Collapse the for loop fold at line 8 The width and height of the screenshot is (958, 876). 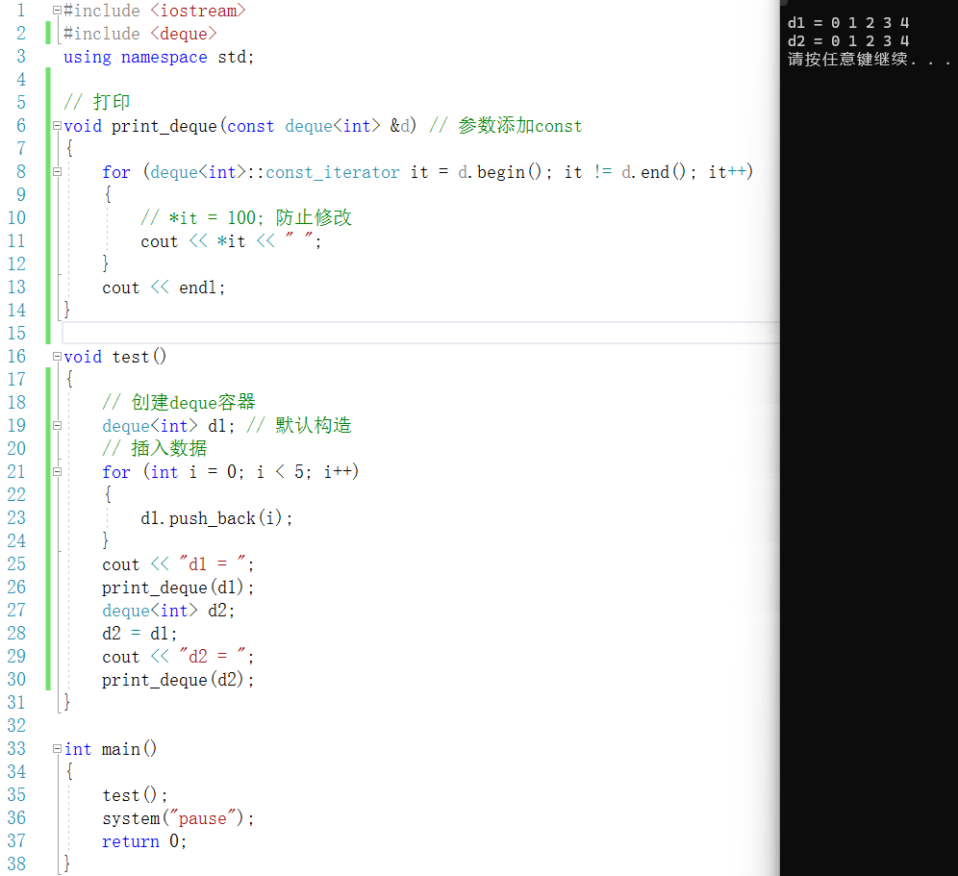click(x=57, y=172)
